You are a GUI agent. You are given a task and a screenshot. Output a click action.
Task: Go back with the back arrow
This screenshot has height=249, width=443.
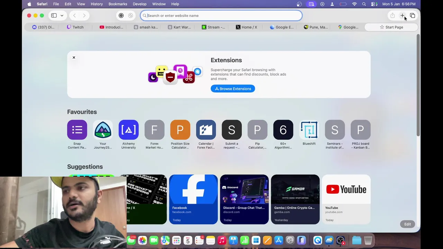click(x=74, y=16)
